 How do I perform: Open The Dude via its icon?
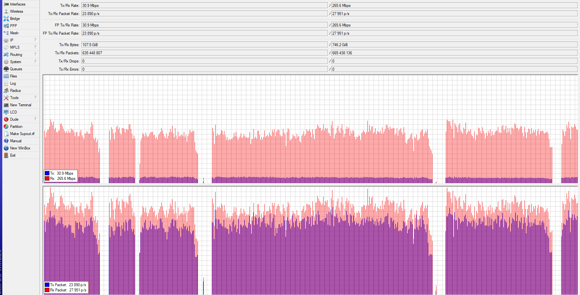[x=6, y=119]
